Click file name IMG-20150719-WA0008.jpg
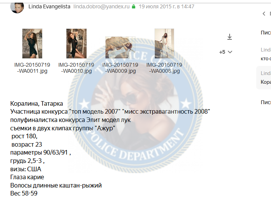This screenshot has height=211, width=271. coord(164,68)
